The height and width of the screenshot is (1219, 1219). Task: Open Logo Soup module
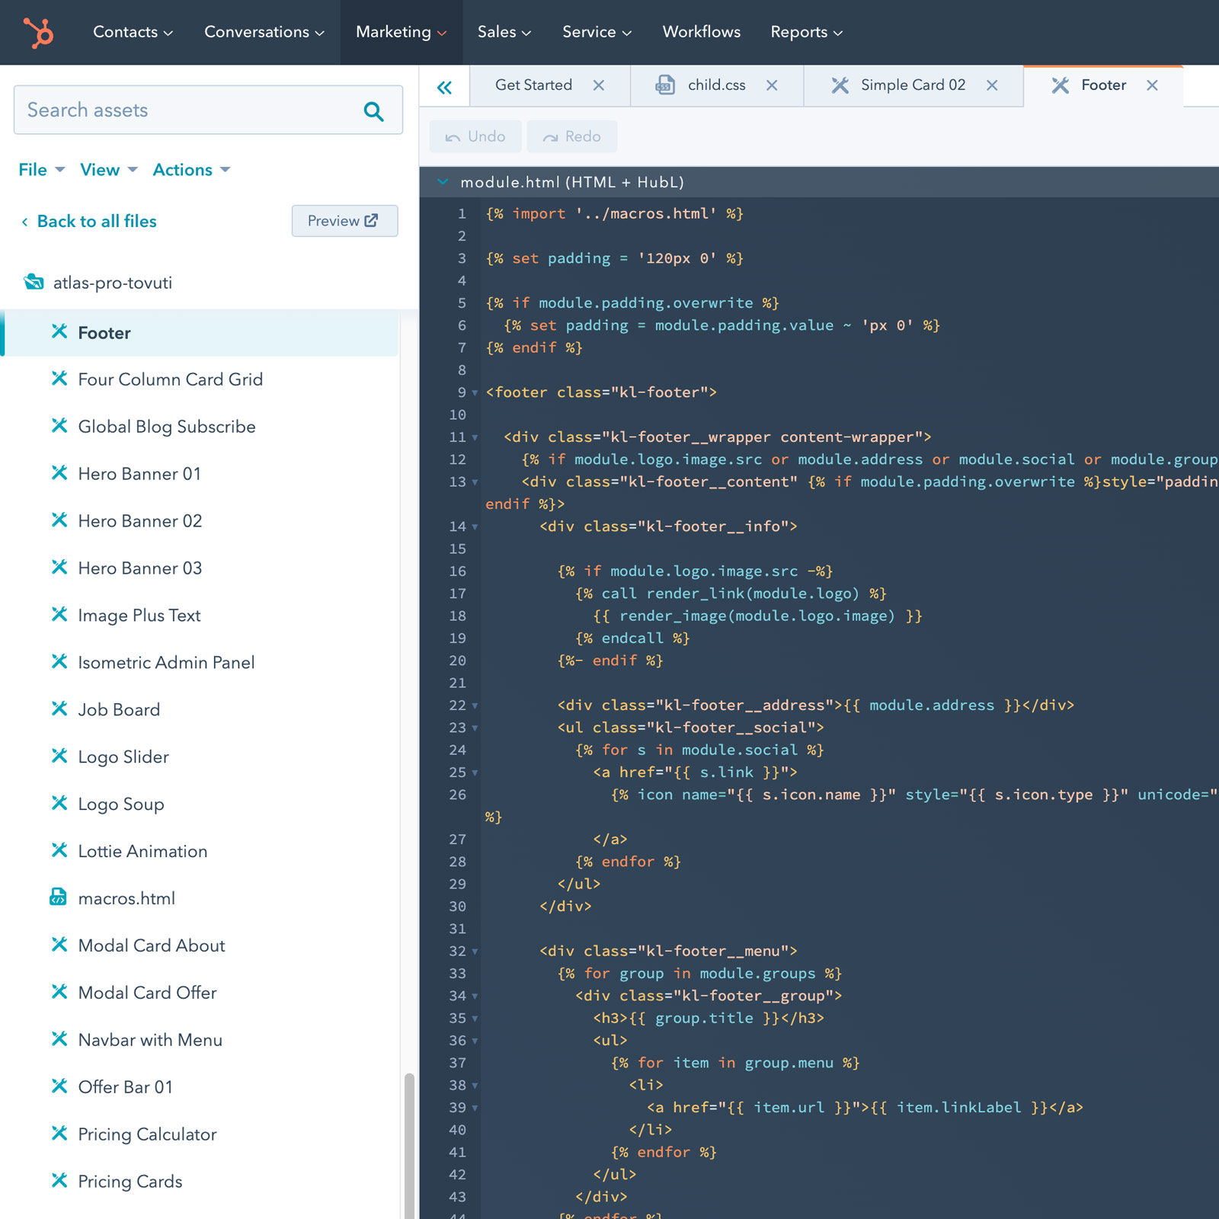pyautogui.click(x=121, y=805)
